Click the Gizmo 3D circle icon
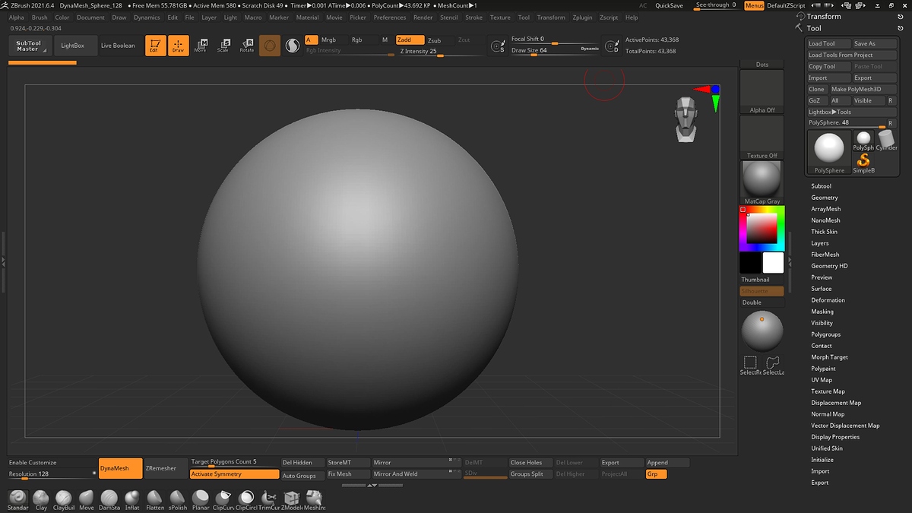 270,46
